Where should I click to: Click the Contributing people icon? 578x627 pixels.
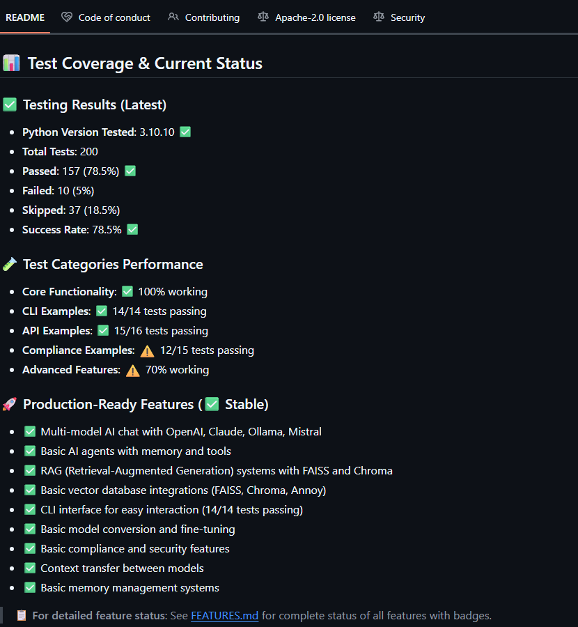click(x=173, y=17)
